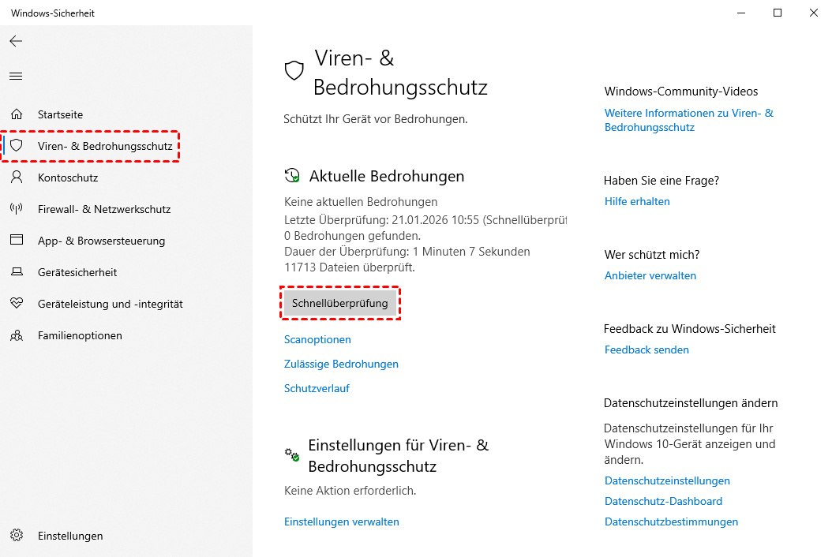Open Einstellungen verwalten link
The height and width of the screenshot is (557, 832).
[341, 521]
